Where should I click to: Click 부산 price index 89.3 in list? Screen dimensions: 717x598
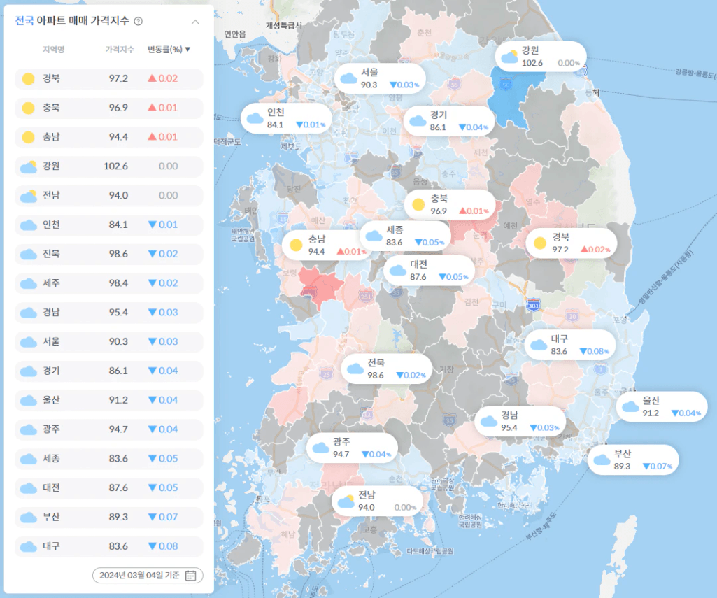click(118, 517)
